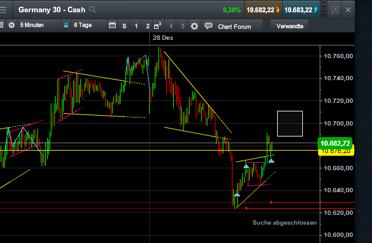Image resolution: width=372 pixels, height=243 pixels.
Task: Select chart layout 1
Action: 136,26
